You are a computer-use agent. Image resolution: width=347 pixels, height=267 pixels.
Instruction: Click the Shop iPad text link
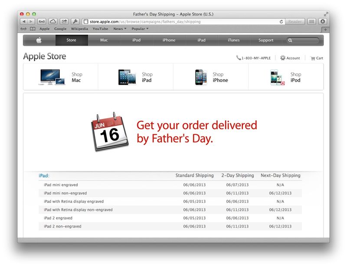[147, 77]
